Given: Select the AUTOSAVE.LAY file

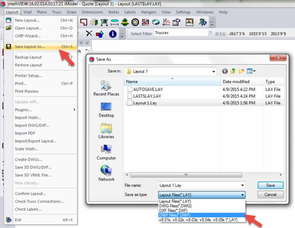Looking at the screenshot, I should point(204,89).
